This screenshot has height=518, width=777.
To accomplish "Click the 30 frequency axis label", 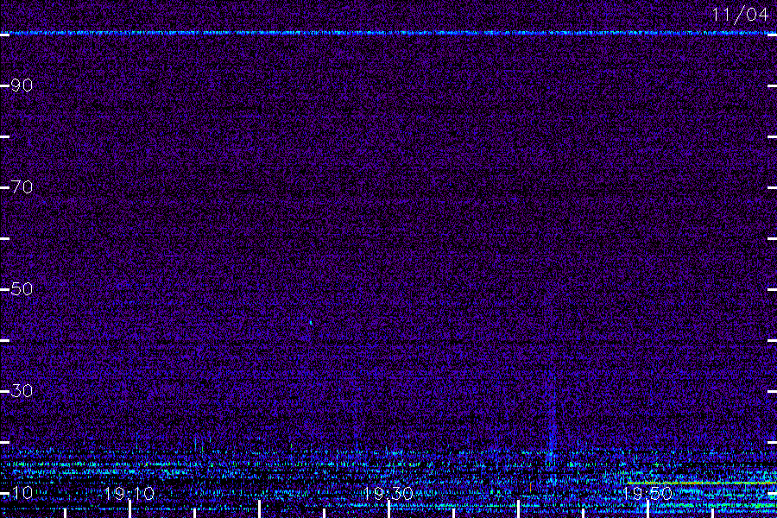I will (22, 391).
